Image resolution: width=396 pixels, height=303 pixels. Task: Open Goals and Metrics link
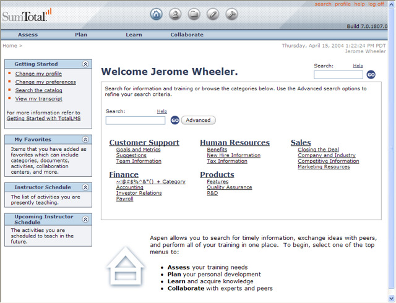click(138, 150)
